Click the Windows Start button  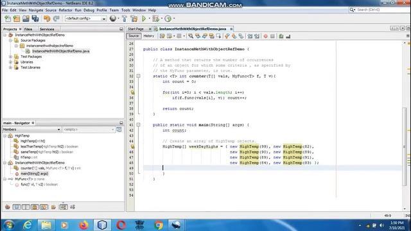point(9,225)
